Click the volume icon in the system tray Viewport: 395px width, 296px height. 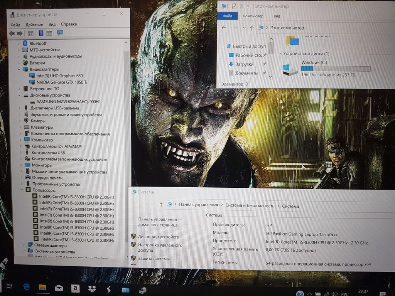[x=334, y=294]
